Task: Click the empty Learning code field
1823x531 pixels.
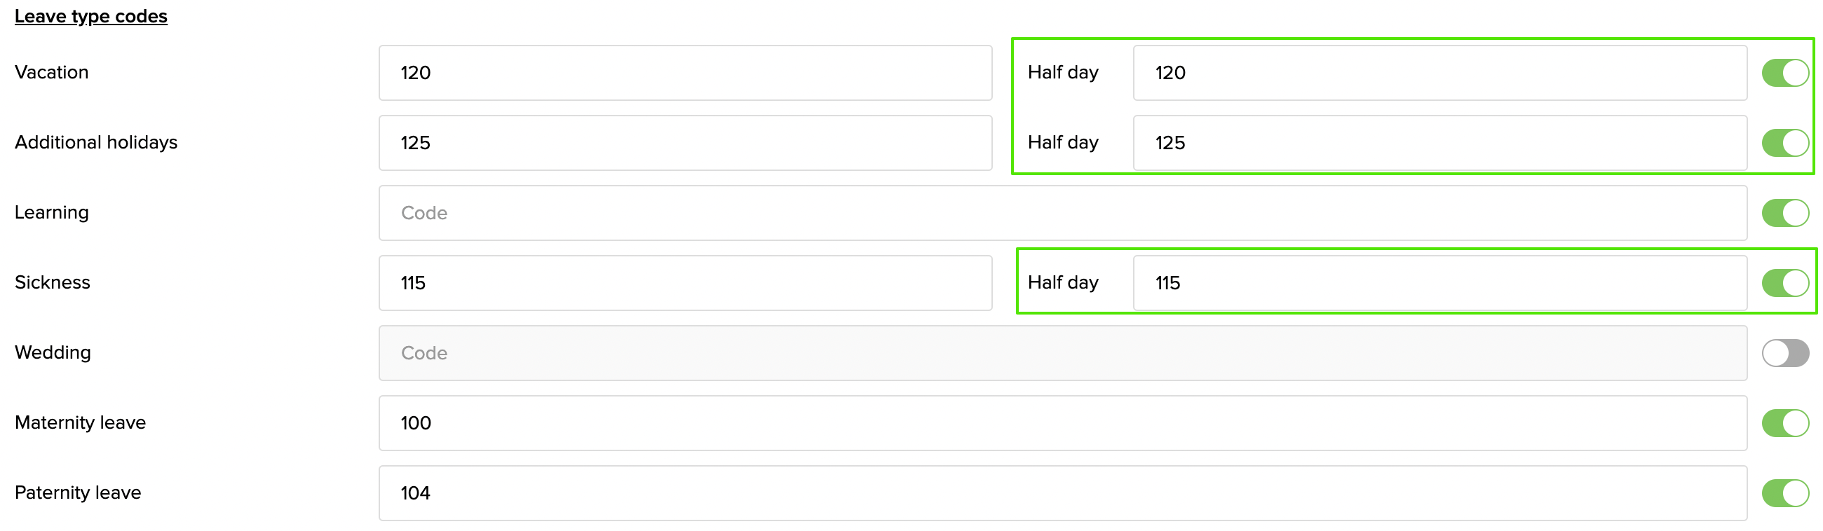Action: [1062, 213]
